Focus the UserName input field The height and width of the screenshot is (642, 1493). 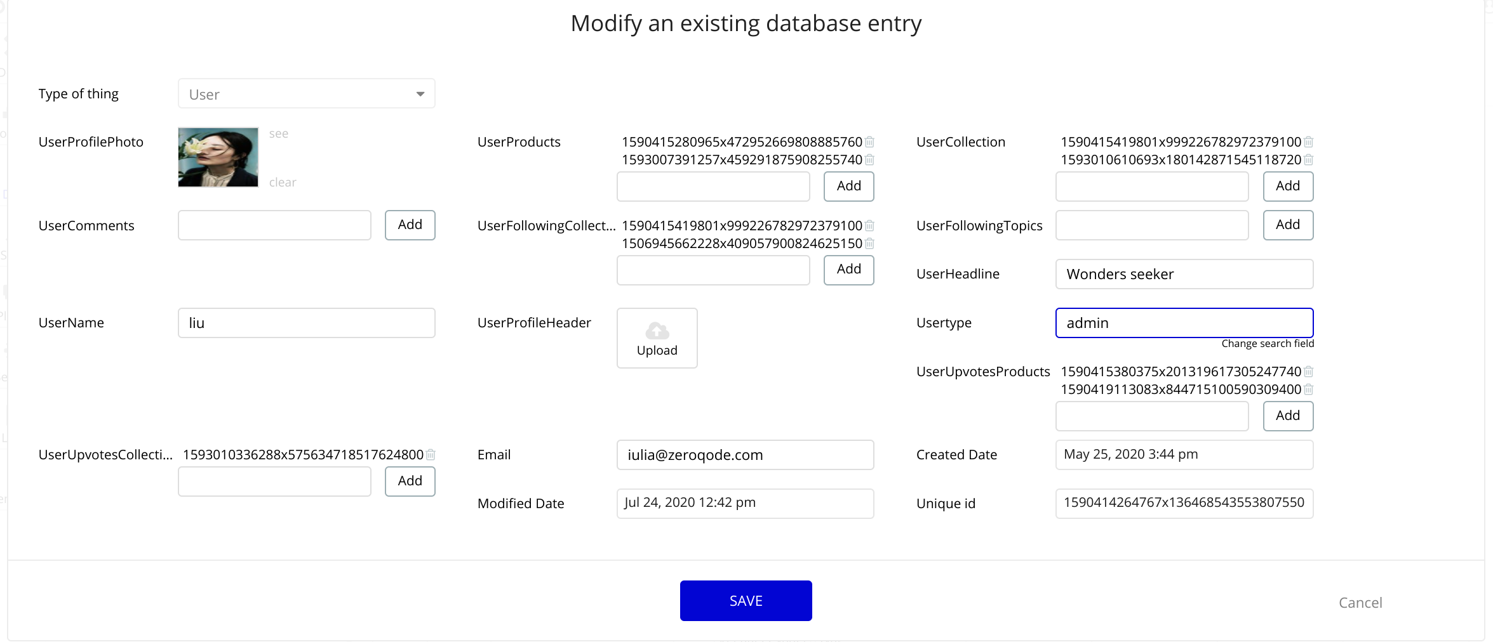[x=306, y=323]
